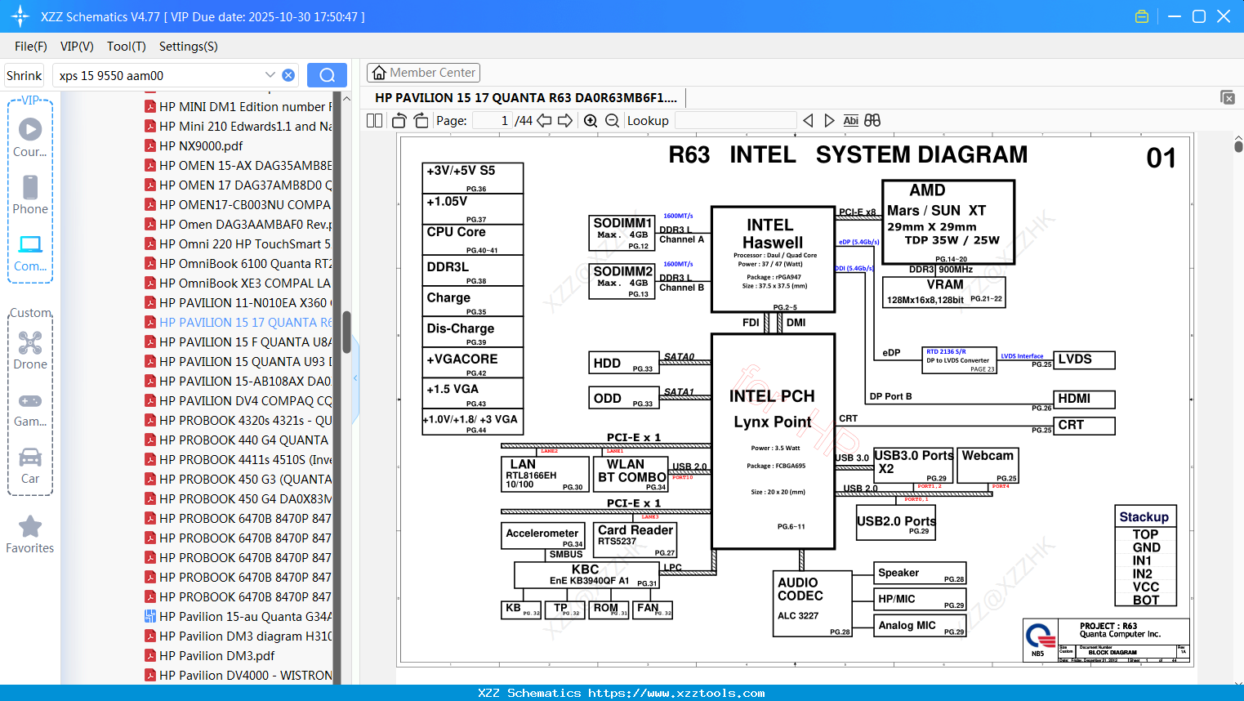Open the Favorites star
Viewport: 1244px width, 701px height.
click(x=30, y=534)
